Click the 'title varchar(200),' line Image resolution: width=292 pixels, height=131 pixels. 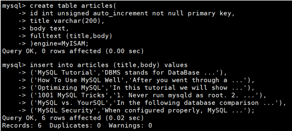67,21
